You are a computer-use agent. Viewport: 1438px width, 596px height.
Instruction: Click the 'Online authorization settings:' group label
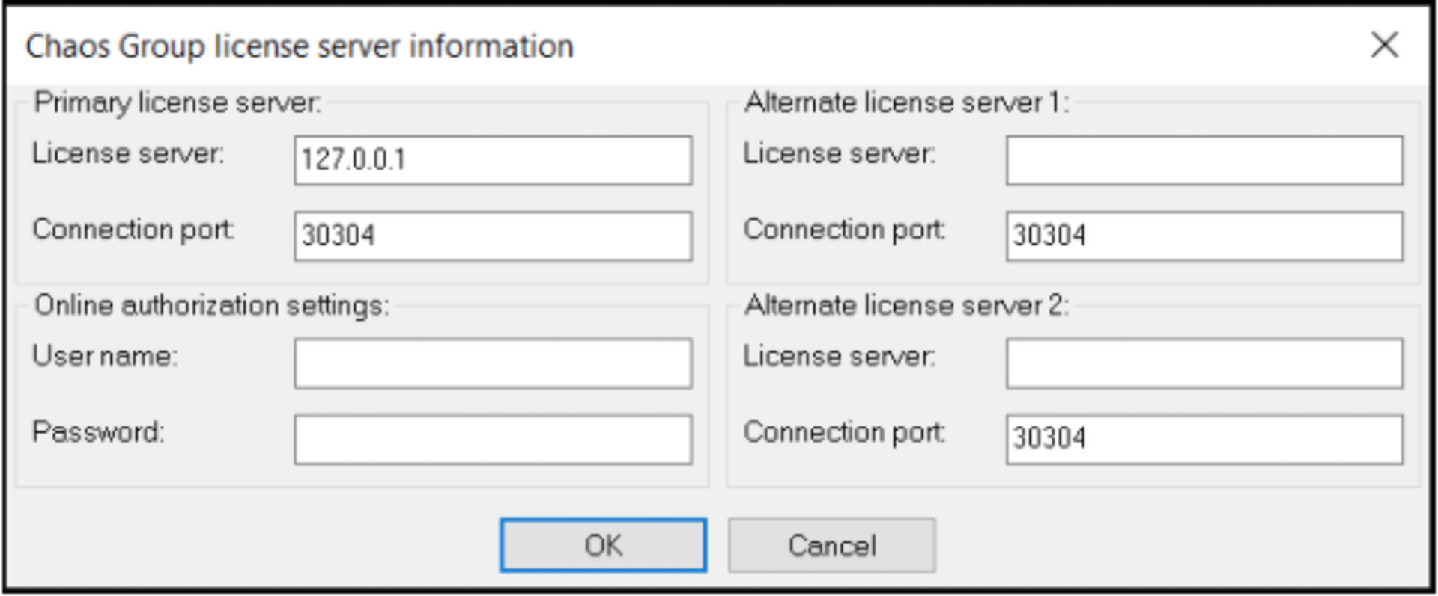212,306
